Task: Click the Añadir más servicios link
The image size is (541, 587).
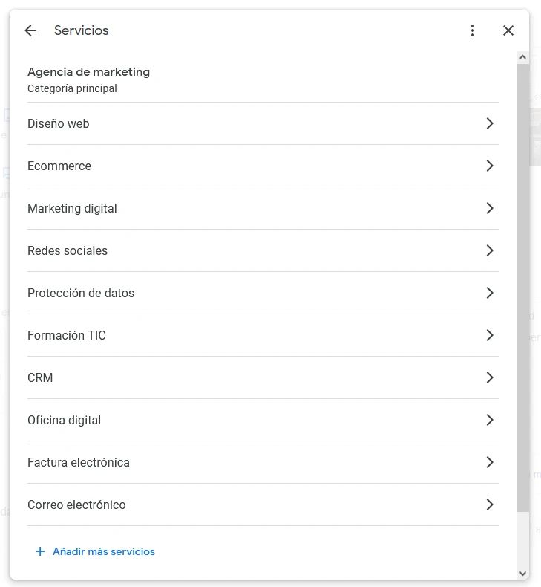Action: coord(104,551)
